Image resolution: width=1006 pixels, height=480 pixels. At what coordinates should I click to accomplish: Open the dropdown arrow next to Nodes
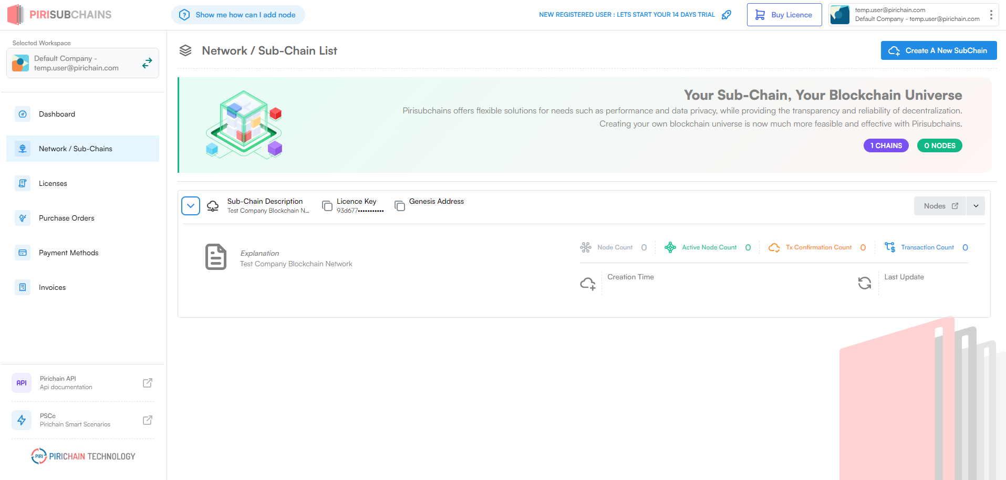click(976, 205)
